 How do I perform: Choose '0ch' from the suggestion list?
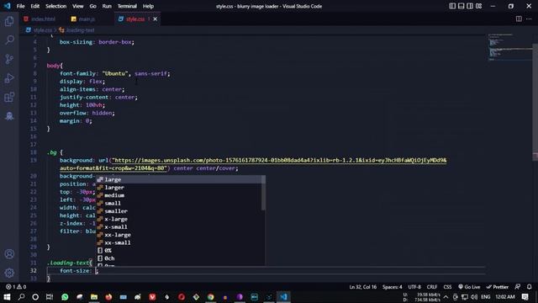tap(180, 258)
